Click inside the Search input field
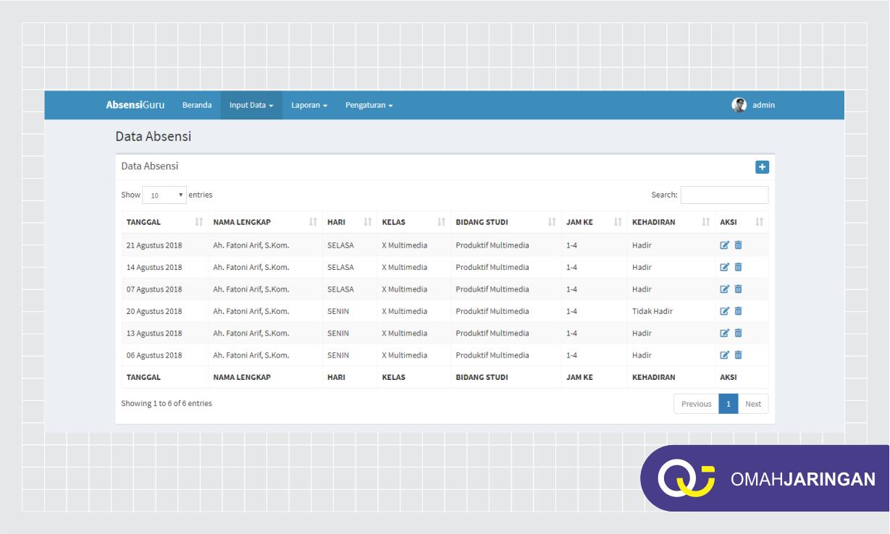Image resolution: width=890 pixels, height=534 pixels. click(724, 195)
